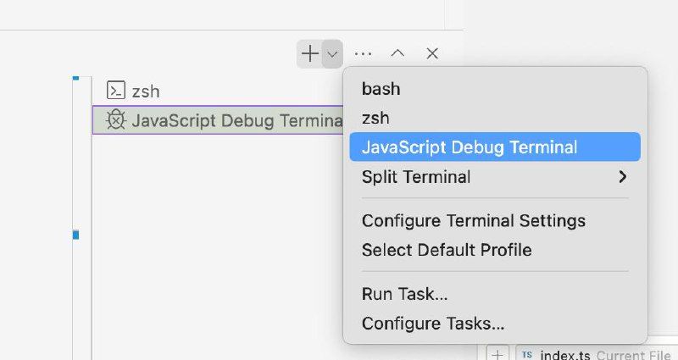Open the Split Terminal submenu
The width and height of the screenshot is (678, 360).
pyautogui.click(x=416, y=177)
